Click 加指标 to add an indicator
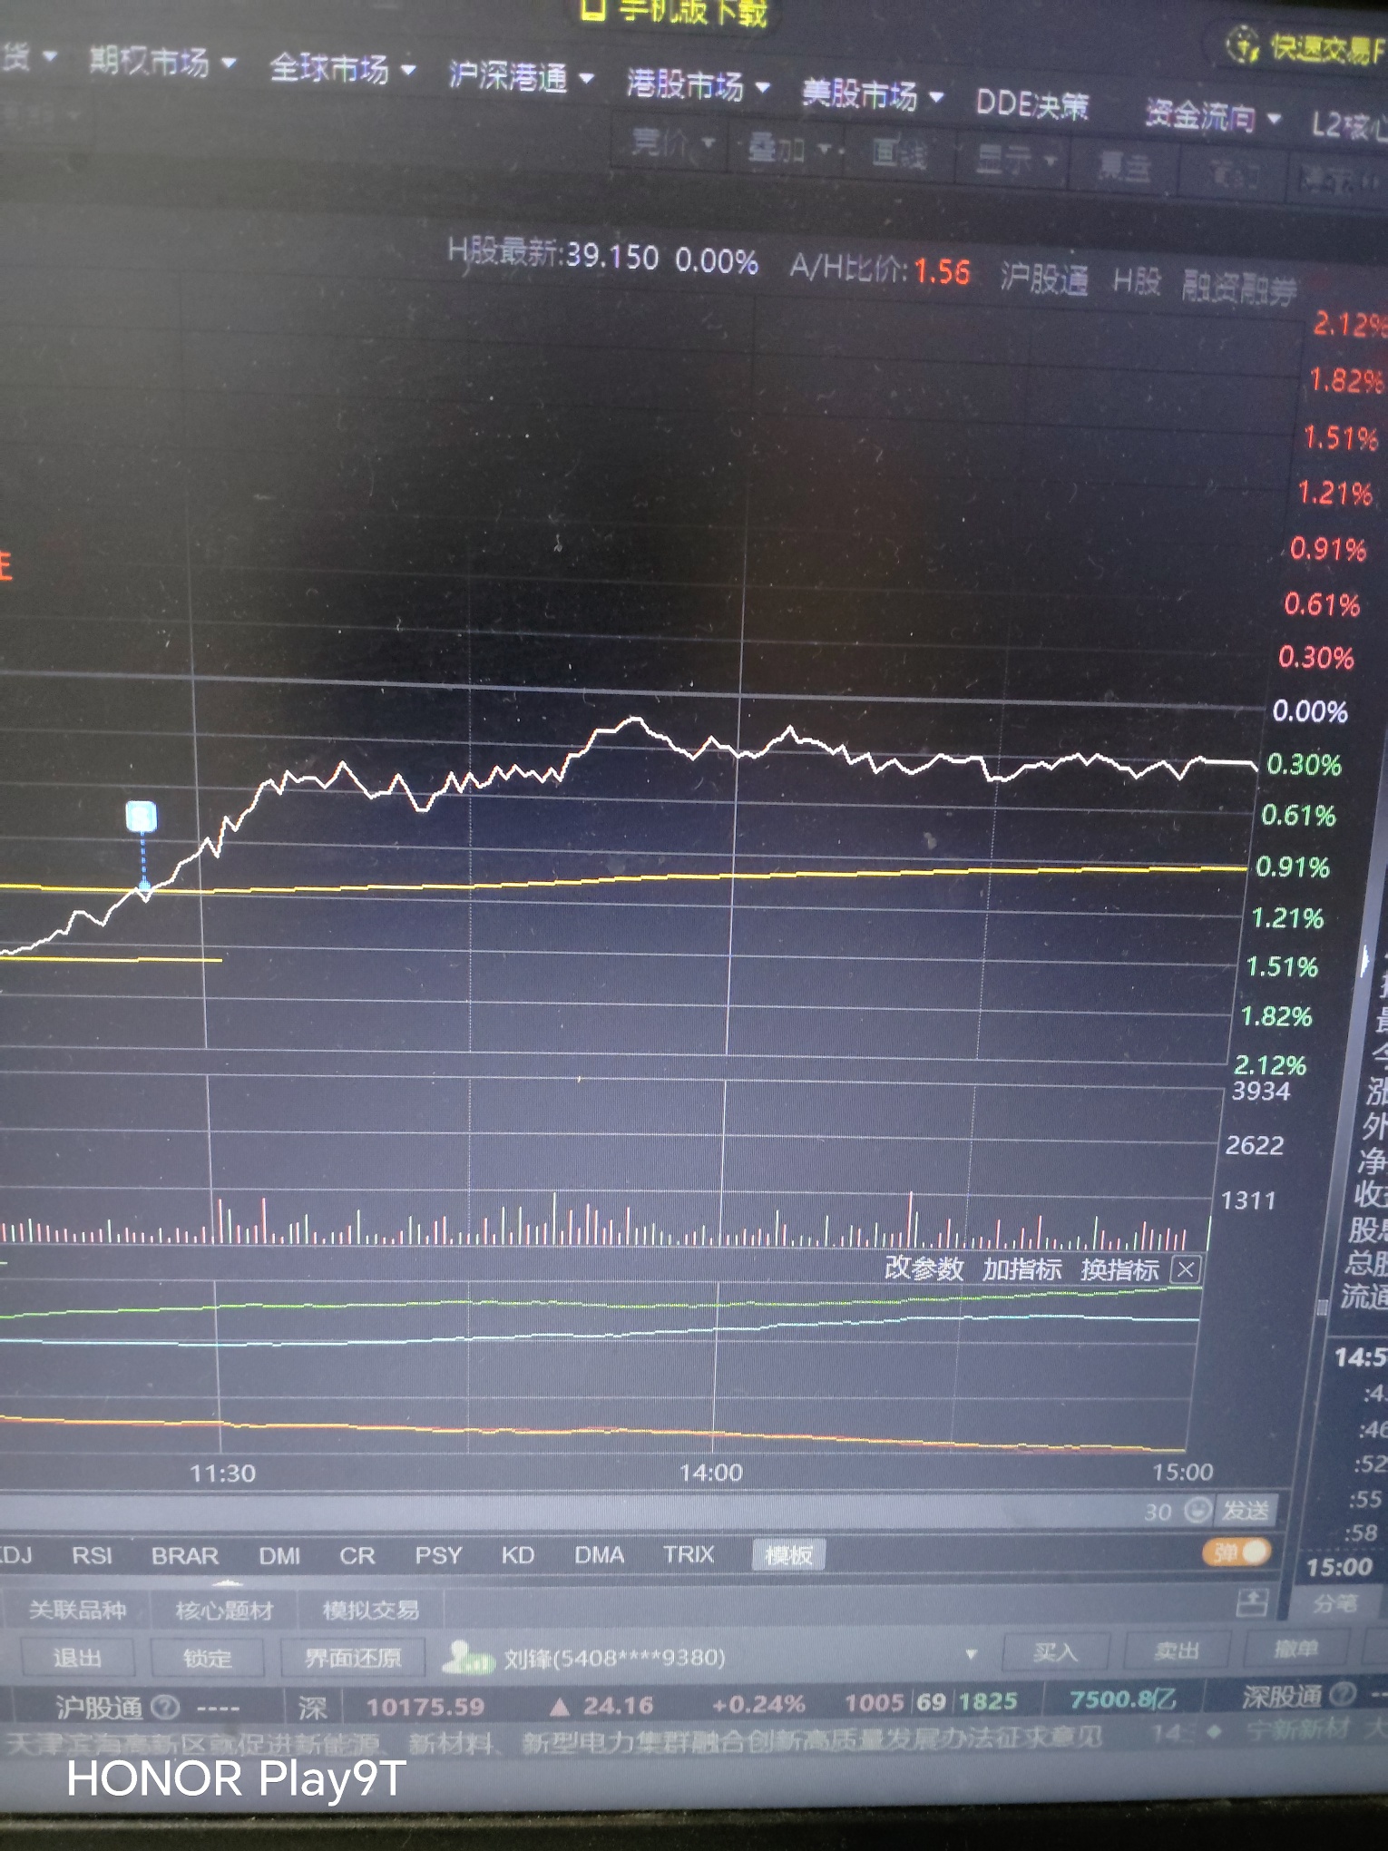The width and height of the screenshot is (1388, 1851). point(1021,1268)
